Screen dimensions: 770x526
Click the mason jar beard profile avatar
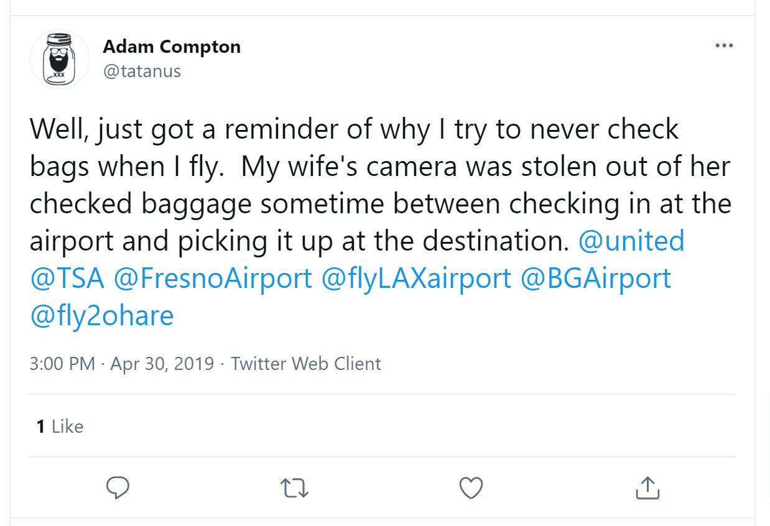[60, 59]
